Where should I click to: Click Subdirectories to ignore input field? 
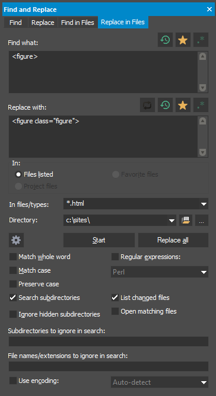pos(109,341)
